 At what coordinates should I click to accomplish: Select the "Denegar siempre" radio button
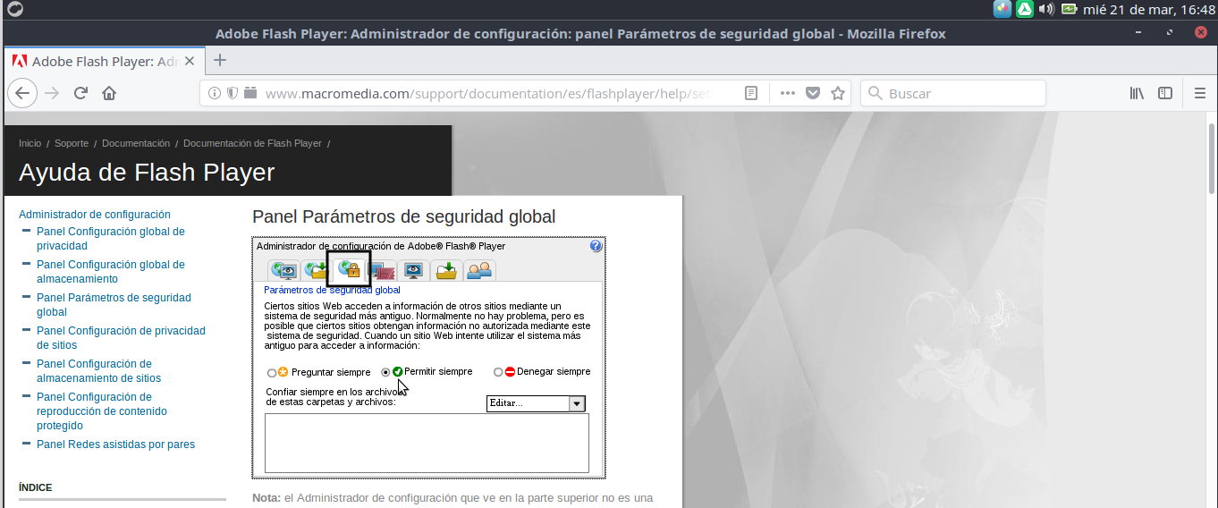pyautogui.click(x=498, y=372)
